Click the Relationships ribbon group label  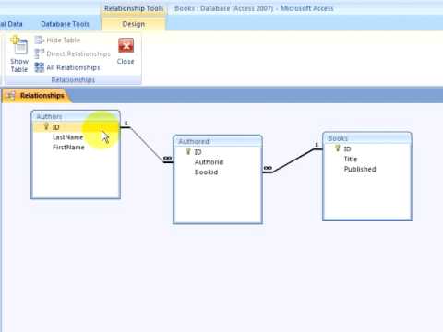click(x=73, y=80)
